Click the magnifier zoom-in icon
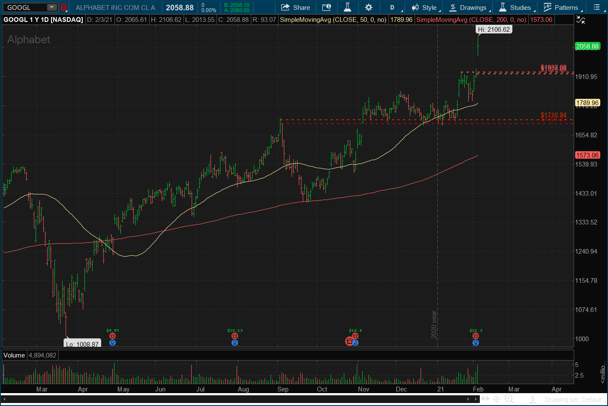 coord(509,399)
